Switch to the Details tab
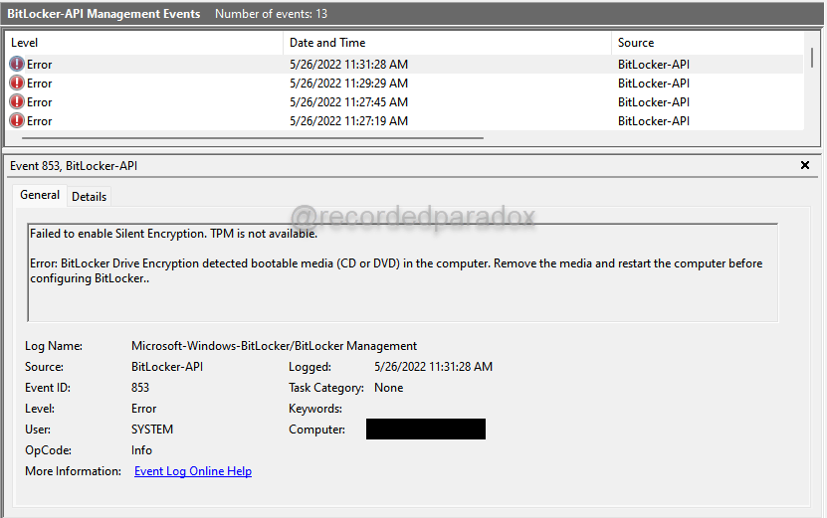 coord(90,197)
